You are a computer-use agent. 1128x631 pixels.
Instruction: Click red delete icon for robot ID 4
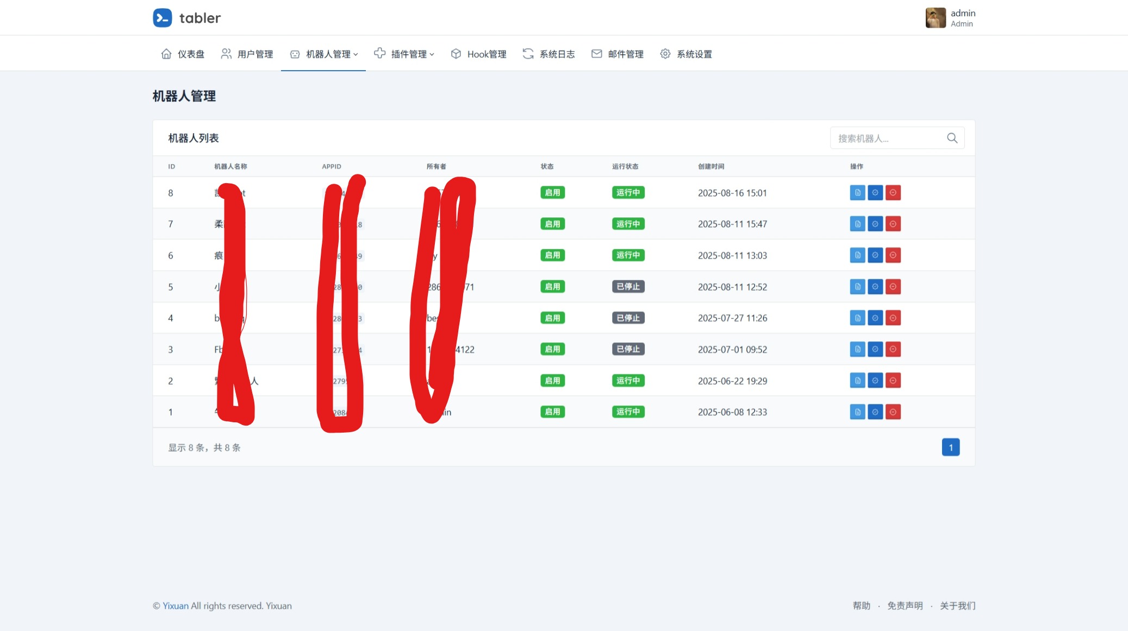[x=893, y=318]
